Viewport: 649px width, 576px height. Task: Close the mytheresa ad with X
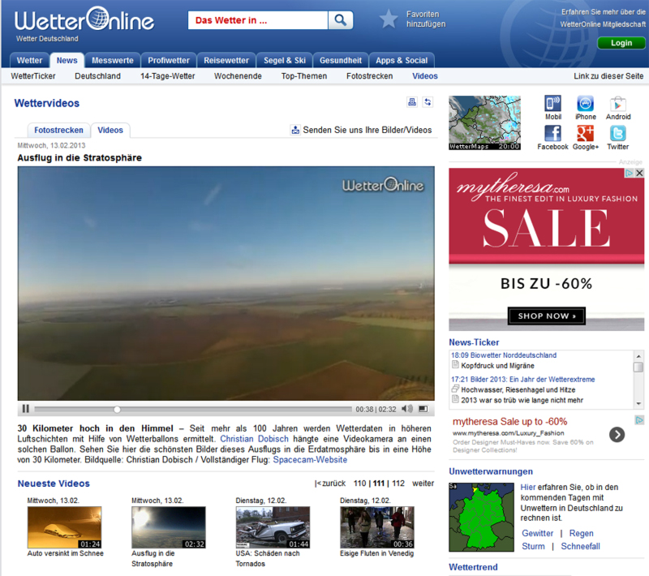[639, 173]
